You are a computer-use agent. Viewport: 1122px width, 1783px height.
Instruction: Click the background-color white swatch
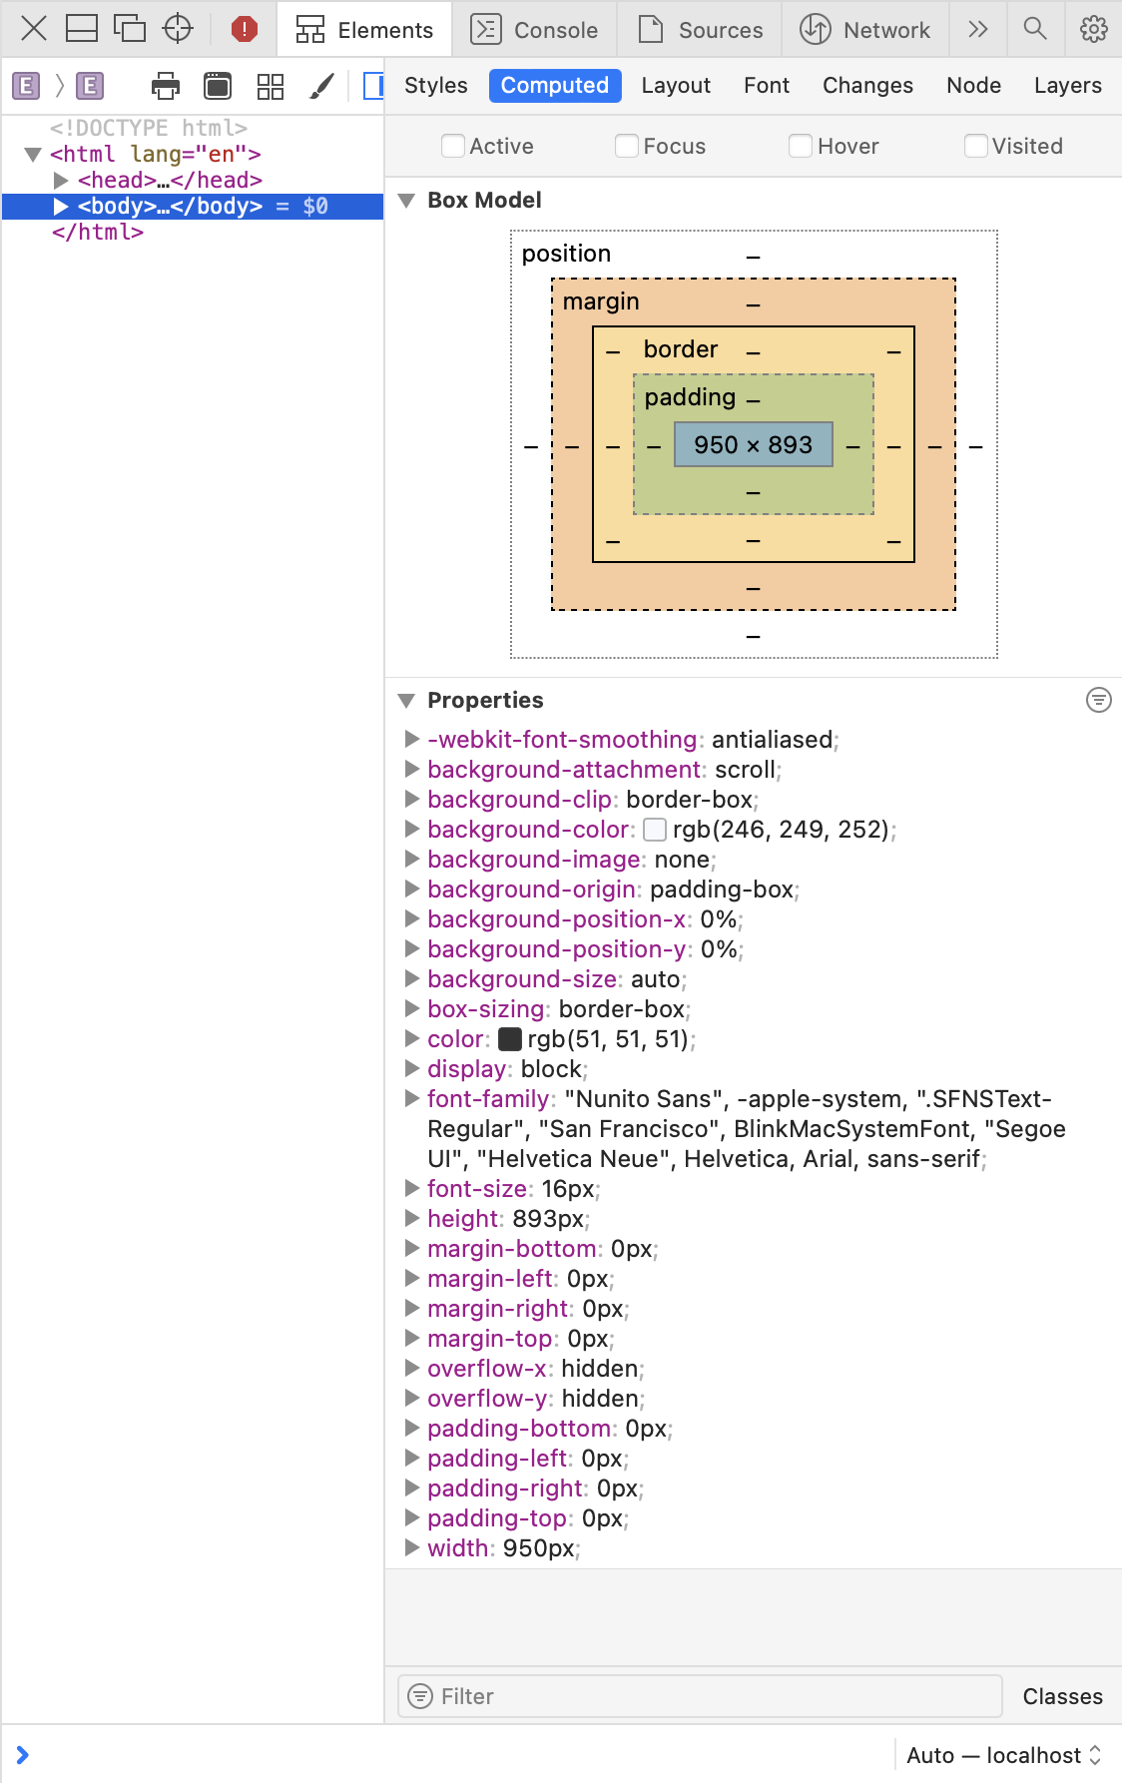655,830
